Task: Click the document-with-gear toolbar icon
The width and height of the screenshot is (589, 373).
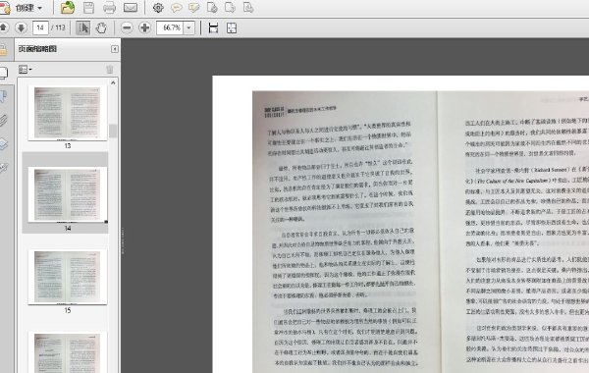Action: [x=212, y=8]
